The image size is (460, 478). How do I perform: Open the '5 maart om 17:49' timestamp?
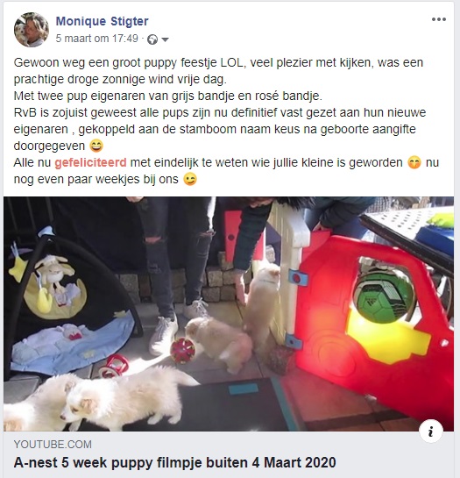[x=96, y=39]
